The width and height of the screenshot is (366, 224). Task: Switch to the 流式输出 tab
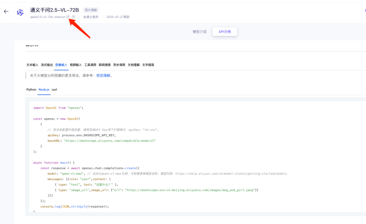(x=47, y=65)
